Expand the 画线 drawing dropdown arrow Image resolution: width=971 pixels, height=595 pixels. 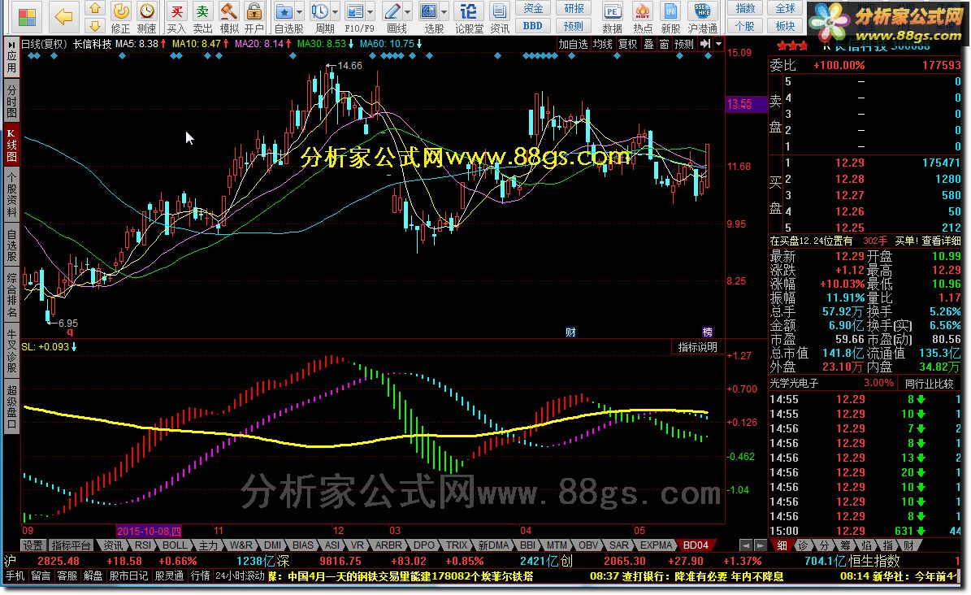[407, 11]
